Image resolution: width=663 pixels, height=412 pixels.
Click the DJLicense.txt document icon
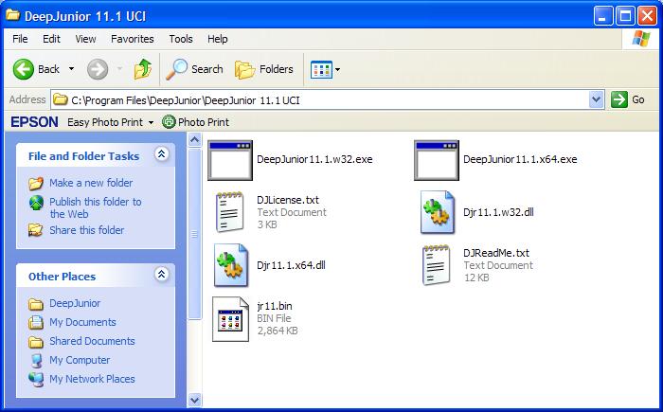228,212
